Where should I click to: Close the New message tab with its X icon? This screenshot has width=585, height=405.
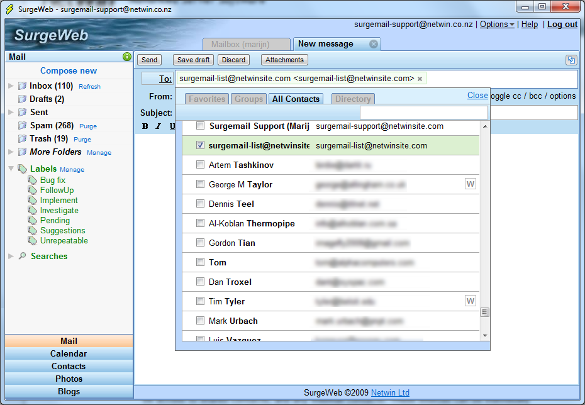[x=374, y=44]
